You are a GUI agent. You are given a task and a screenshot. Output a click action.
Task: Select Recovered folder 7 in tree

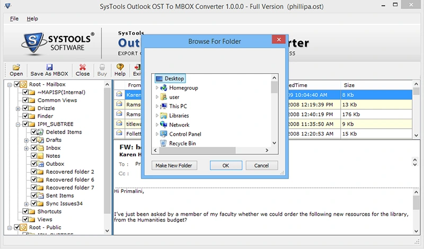70,188
